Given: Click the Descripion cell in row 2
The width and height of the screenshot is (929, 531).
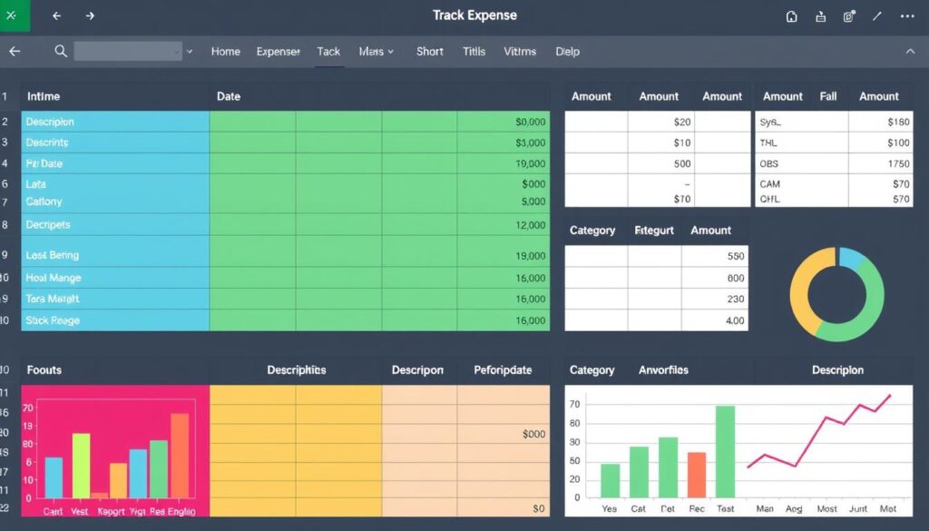Looking at the screenshot, I should pyautogui.click(x=115, y=122).
